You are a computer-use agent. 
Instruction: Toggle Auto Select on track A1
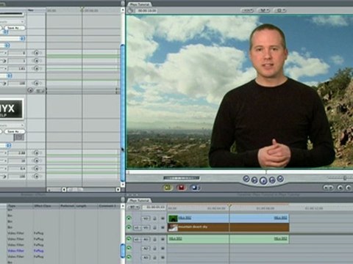click(x=163, y=239)
